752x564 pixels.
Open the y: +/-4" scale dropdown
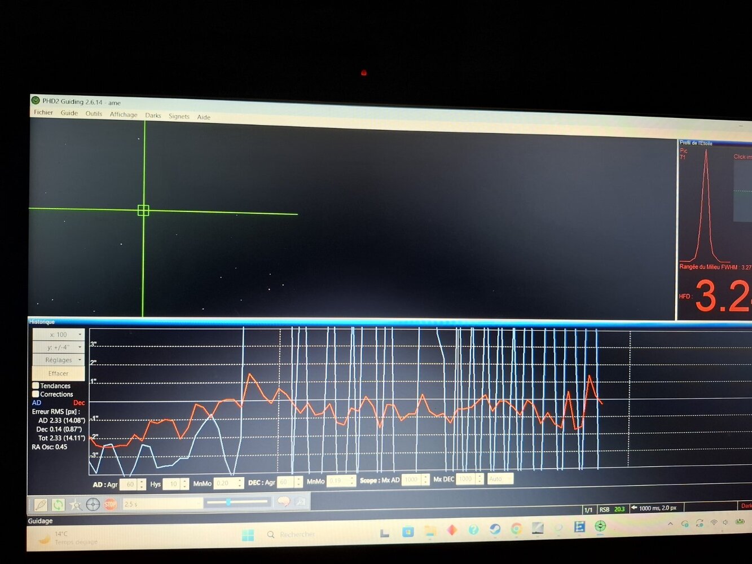pyautogui.click(x=59, y=347)
